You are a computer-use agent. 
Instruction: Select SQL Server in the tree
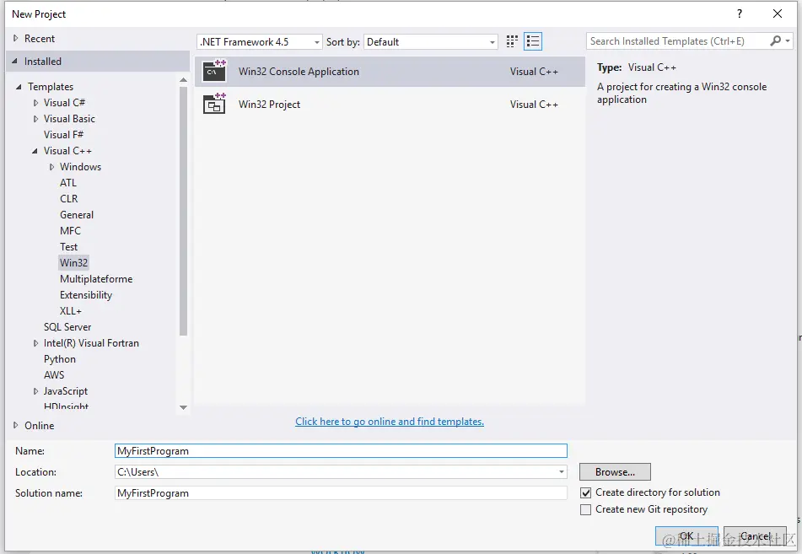coord(67,327)
